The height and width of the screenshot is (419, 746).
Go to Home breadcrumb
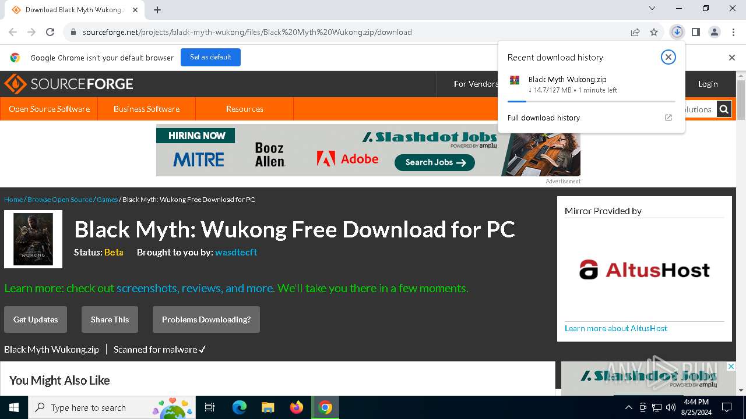tap(13, 200)
